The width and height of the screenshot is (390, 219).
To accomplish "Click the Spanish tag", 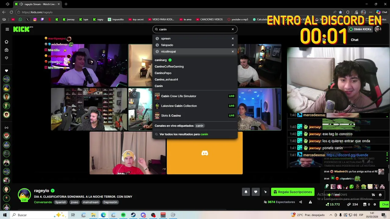I will (61, 202).
